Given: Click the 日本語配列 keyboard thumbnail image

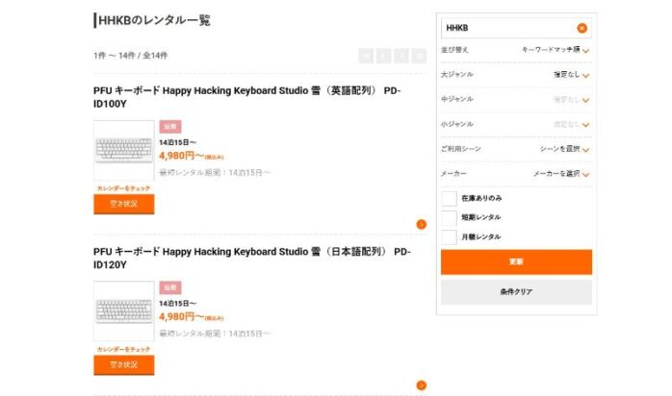Looking at the screenshot, I should coord(124,310).
